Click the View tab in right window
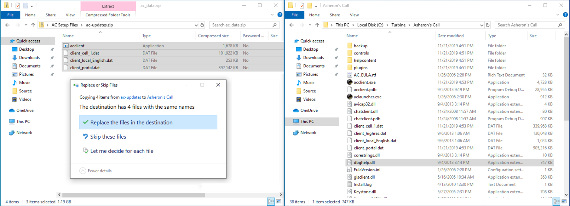Viewport: 570px width, 206px height. point(354,15)
